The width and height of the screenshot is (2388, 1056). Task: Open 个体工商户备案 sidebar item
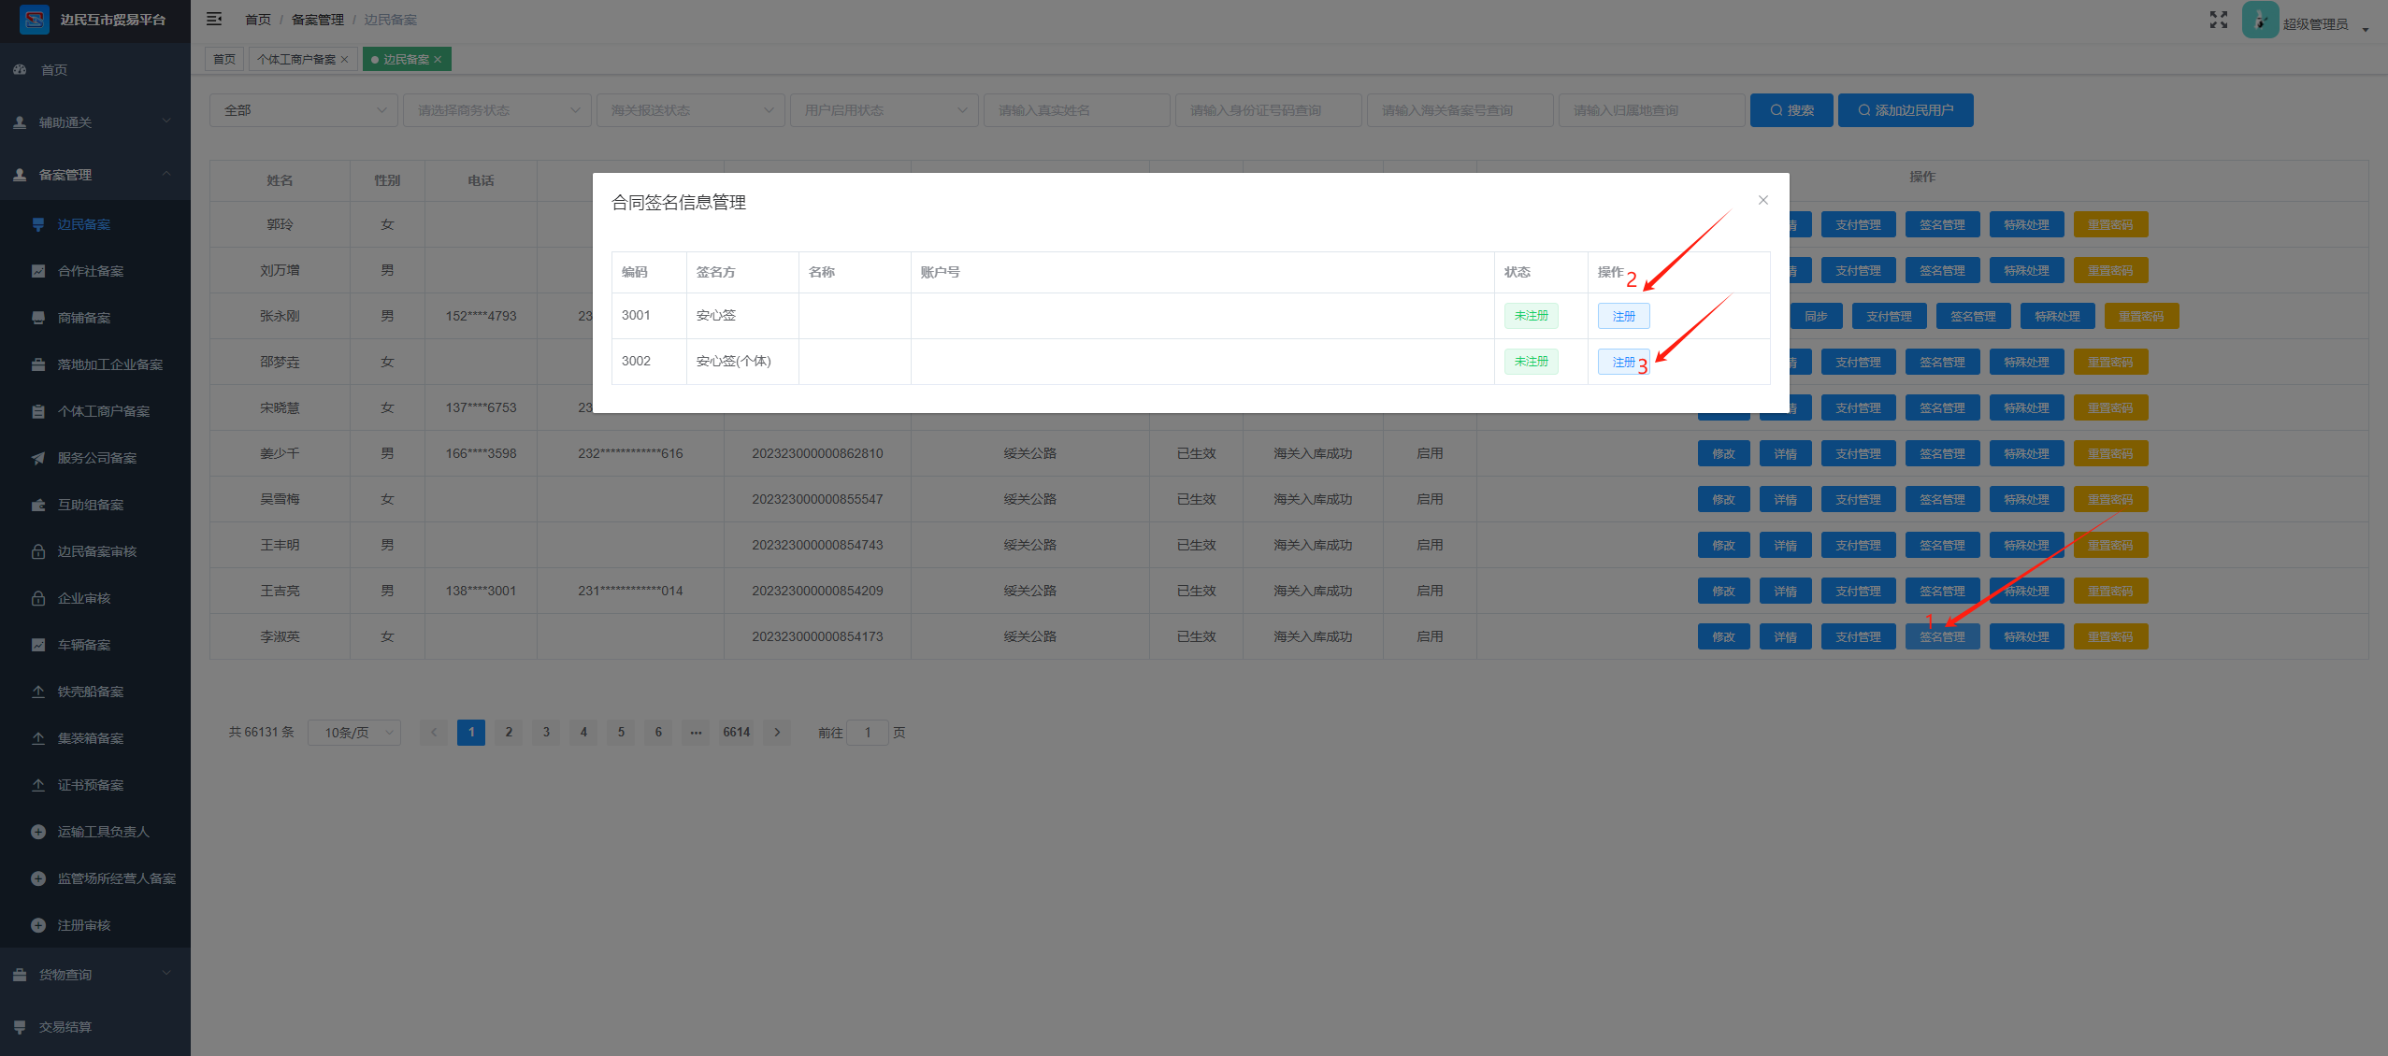tap(95, 411)
